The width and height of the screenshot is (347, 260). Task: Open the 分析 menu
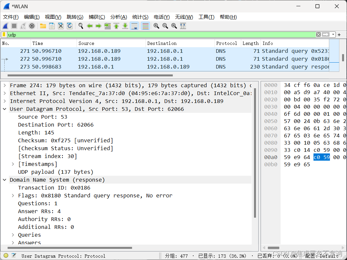pyautogui.click(x=119, y=17)
